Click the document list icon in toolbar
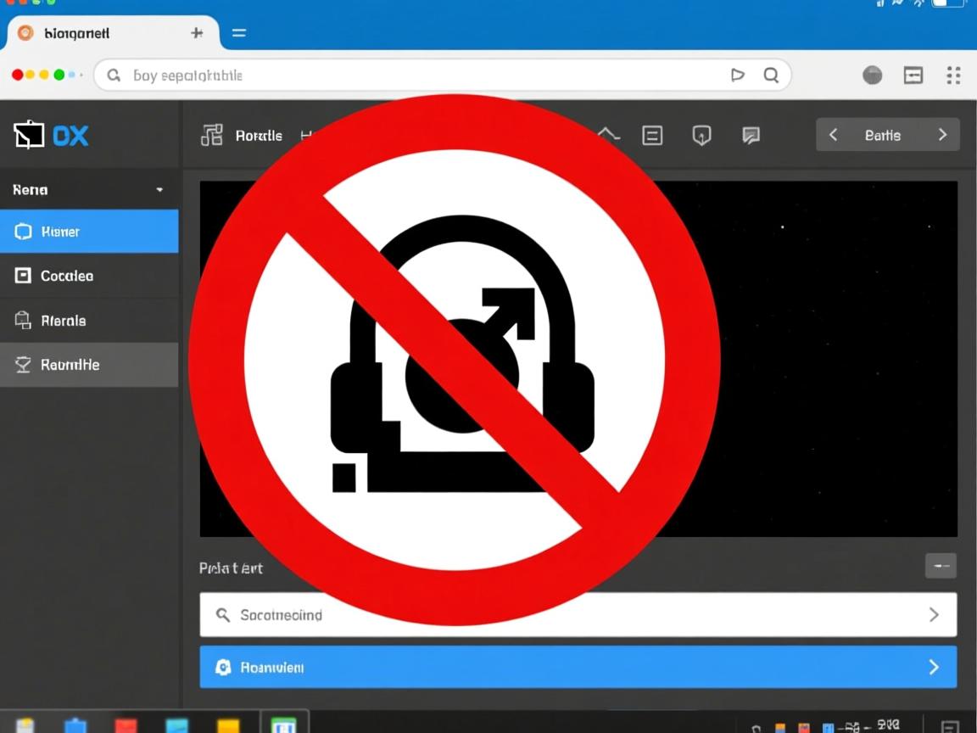This screenshot has width=977, height=733. (652, 136)
